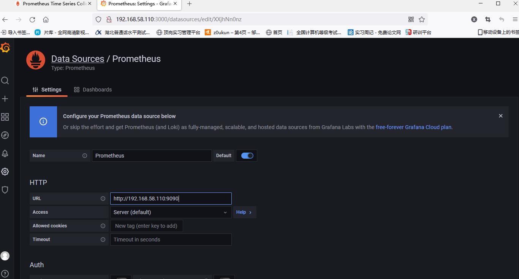Open the 湖北普通话水平测试 bookmark
This screenshot has height=279, width=519.
pos(122,32)
